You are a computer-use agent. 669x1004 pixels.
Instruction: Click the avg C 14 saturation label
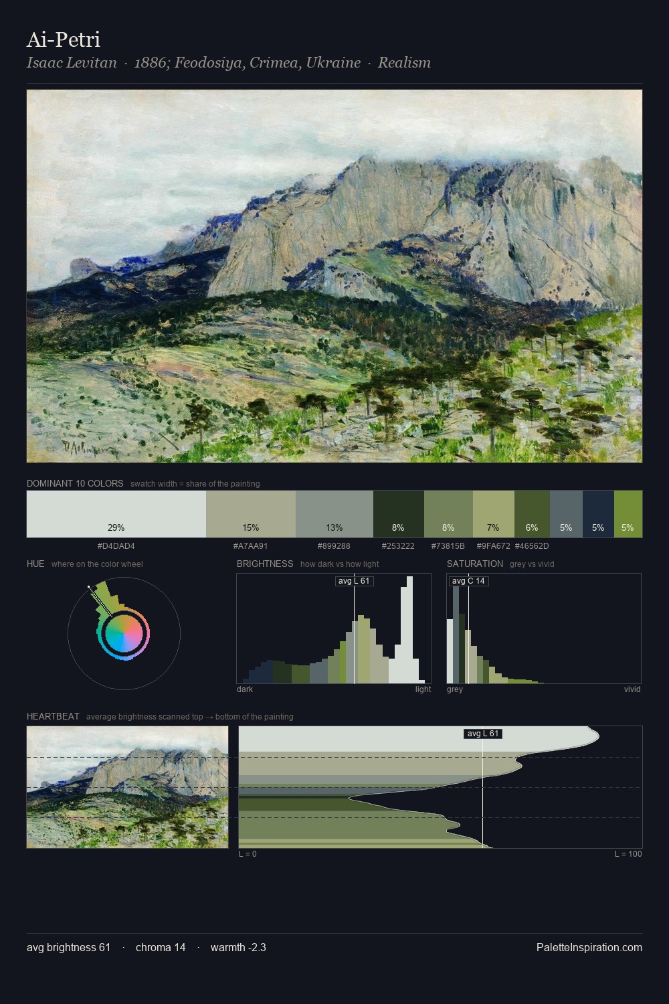(468, 581)
